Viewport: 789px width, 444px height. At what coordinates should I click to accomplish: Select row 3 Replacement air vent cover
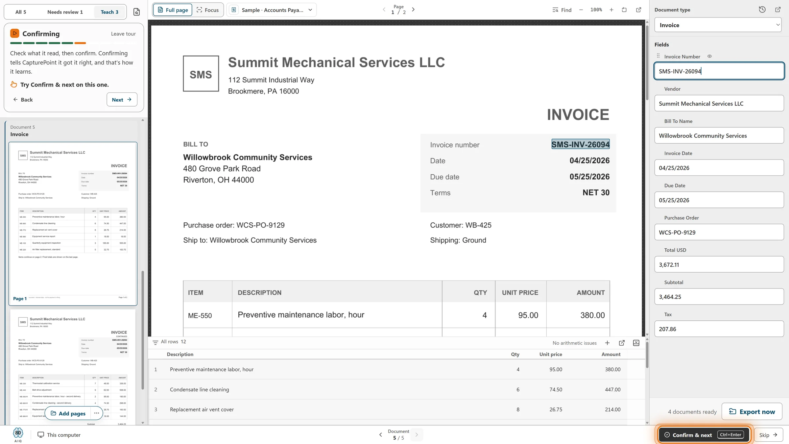388,409
